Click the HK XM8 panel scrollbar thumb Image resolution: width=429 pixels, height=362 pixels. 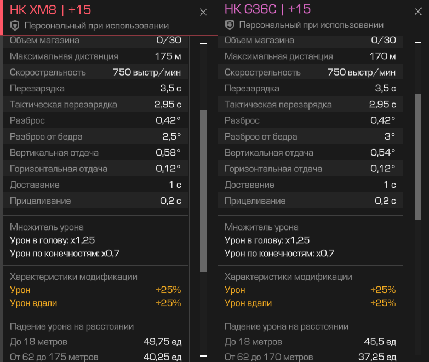(203, 191)
